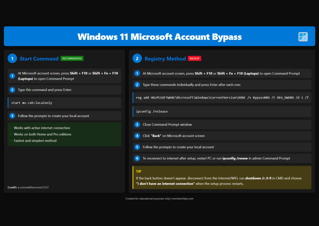Click 'Type these commands individually' step
The width and height of the screenshot is (319, 226).
pos(222,85)
